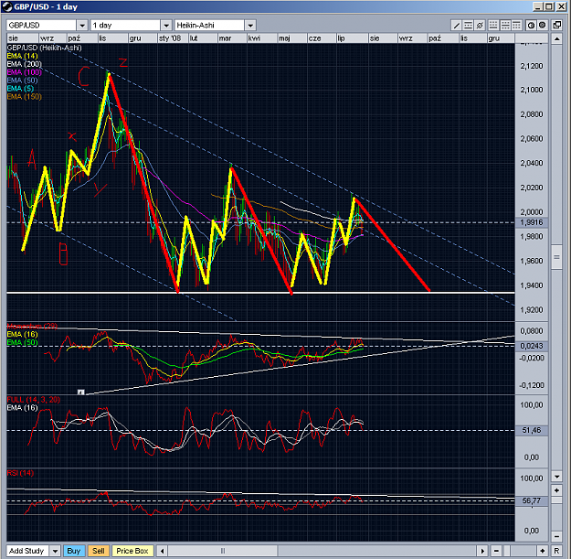
Task: Click the 51,46 stochastic value tag
Action: click(x=532, y=430)
